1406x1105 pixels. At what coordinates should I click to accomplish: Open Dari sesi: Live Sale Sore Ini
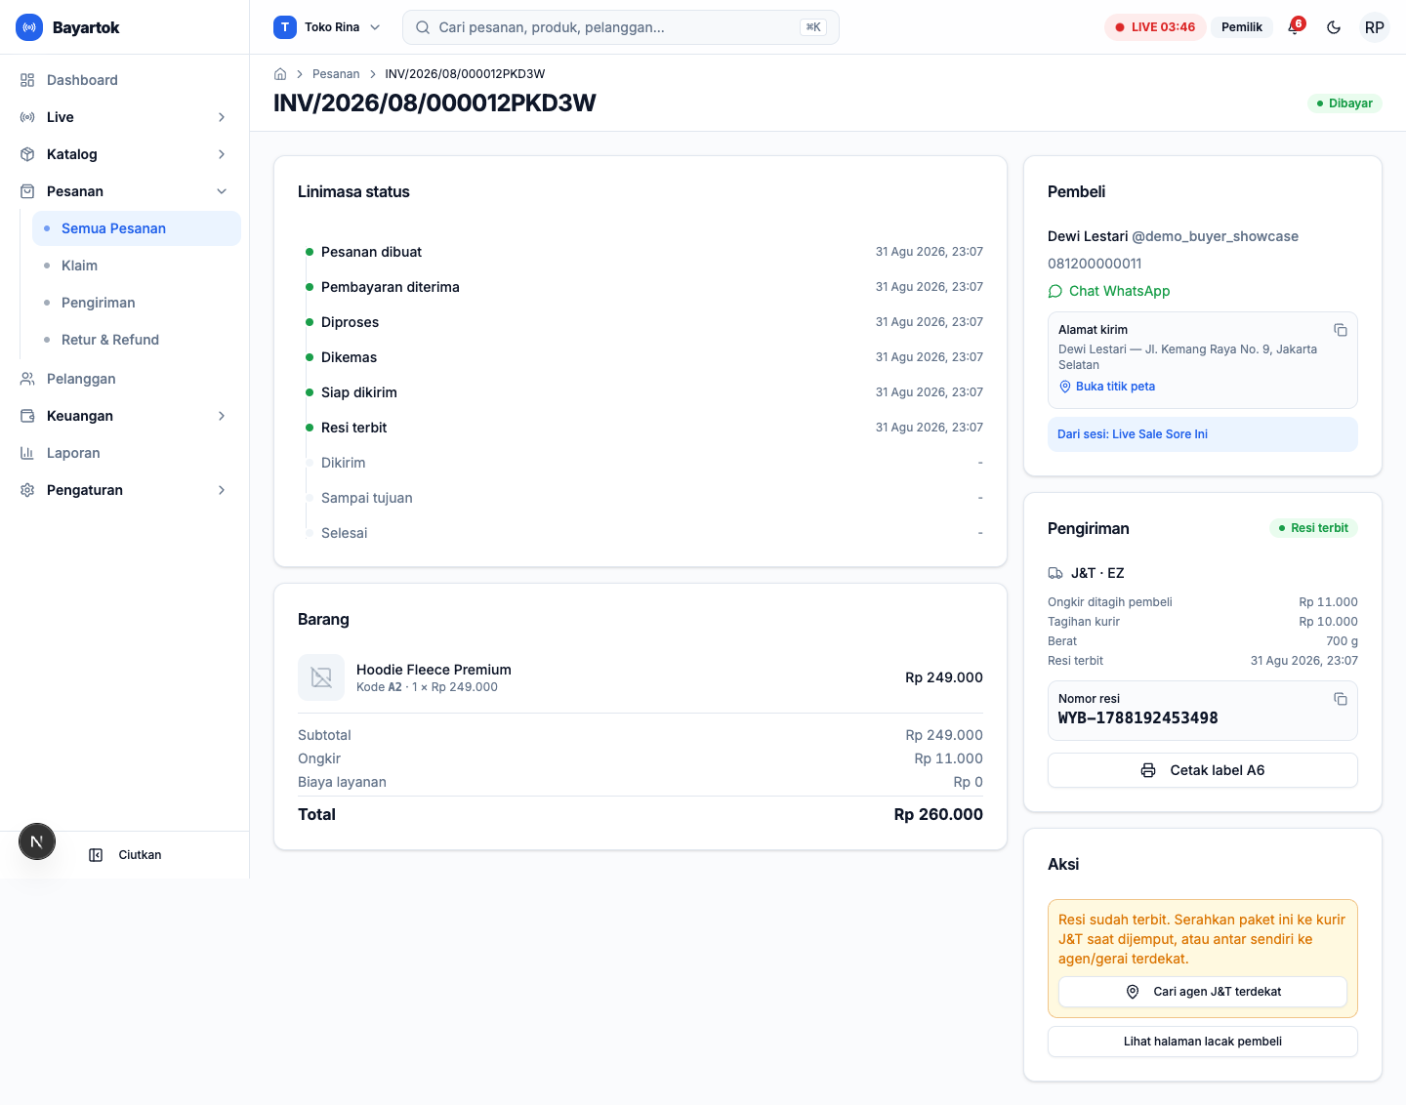(x=1203, y=434)
